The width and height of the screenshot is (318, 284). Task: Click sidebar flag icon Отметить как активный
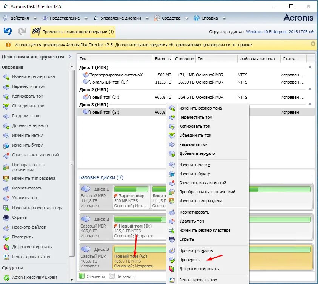pos(6,155)
